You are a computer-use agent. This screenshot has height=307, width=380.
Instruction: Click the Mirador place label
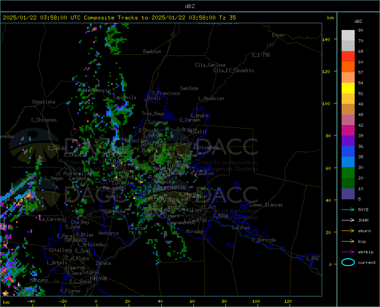pyautogui.click(x=195, y=231)
